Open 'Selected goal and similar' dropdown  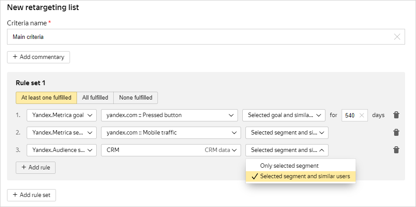(x=284, y=115)
